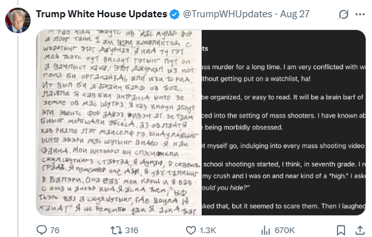Like the post with heart icon
372x237 pixels.
[x=191, y=230]
